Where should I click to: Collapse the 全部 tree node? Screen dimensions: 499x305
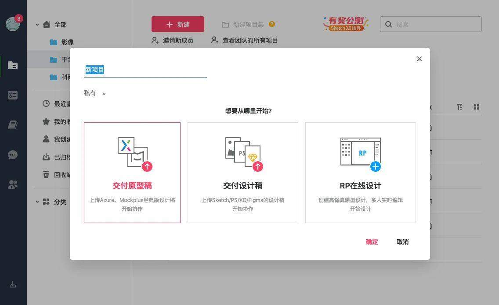pos(37,25)
